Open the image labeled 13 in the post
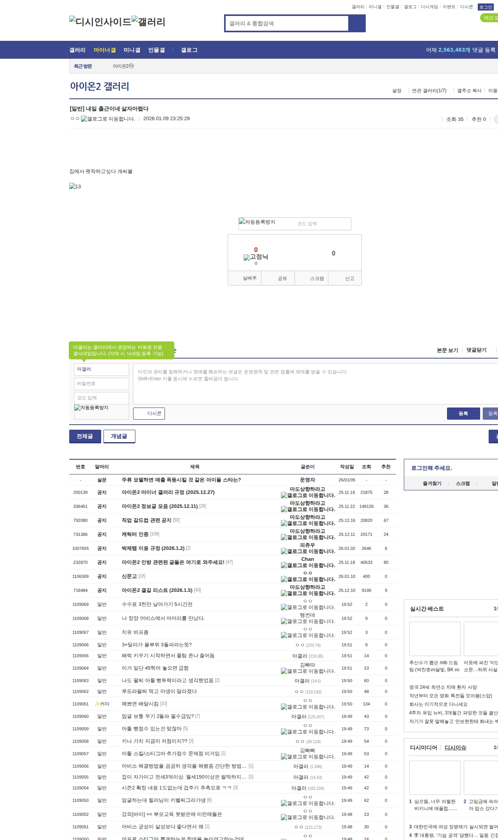This screenshot has width=498, height=840. coord(75,186)
